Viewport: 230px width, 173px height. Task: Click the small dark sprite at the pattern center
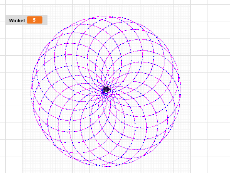[x=106, y=90]
